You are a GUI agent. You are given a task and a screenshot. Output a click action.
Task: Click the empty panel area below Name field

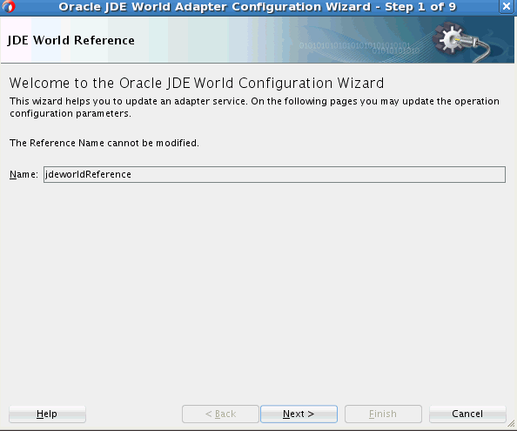pyautogui.click(x=258, y=290)
